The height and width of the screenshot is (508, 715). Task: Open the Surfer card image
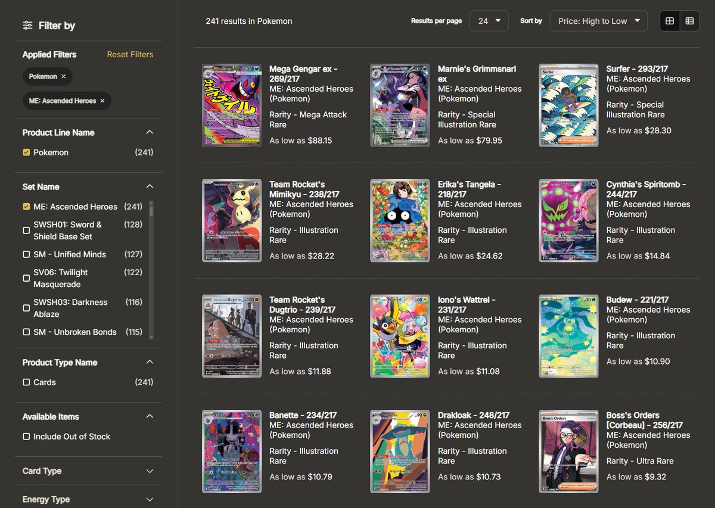(568, 105)
